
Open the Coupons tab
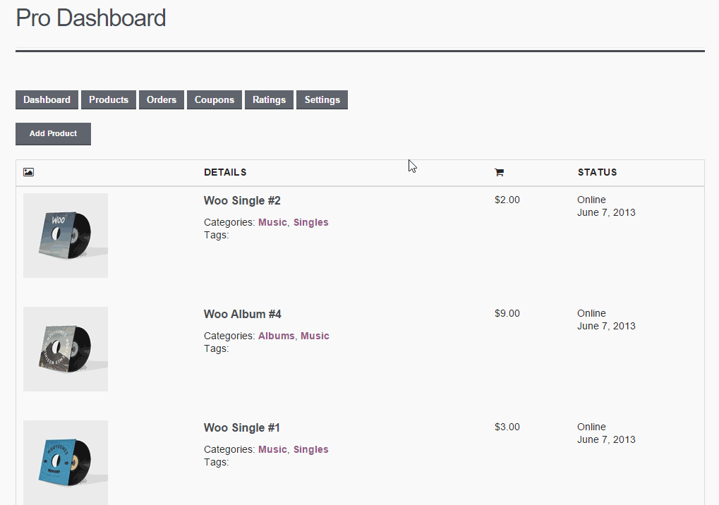[214, 100]
